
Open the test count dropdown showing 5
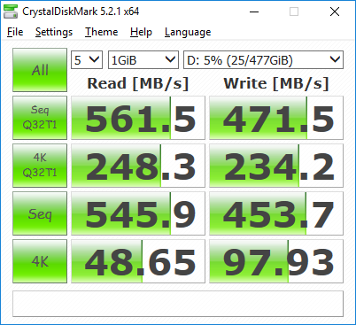click(x=87, y=60)
